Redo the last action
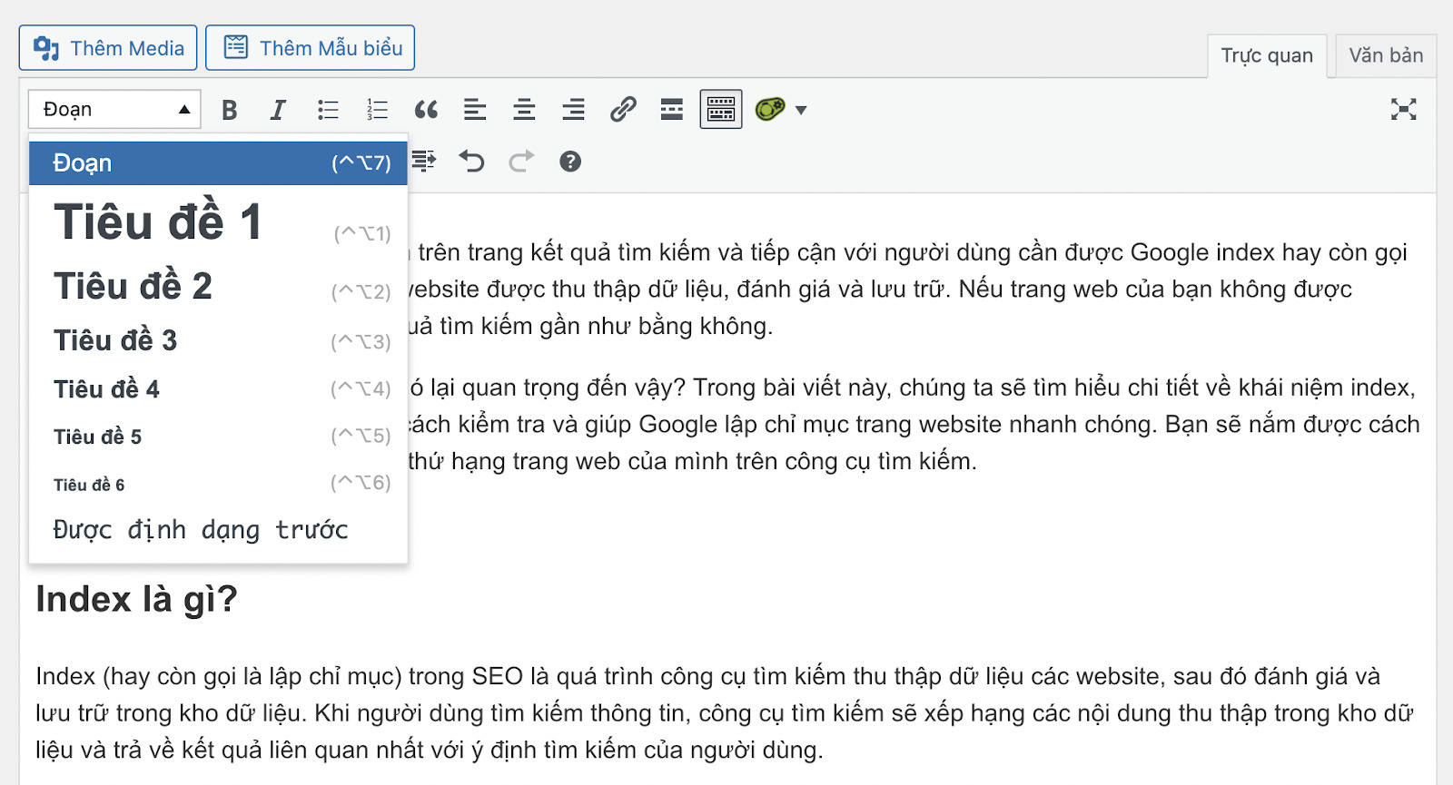 tap(521, 162)
